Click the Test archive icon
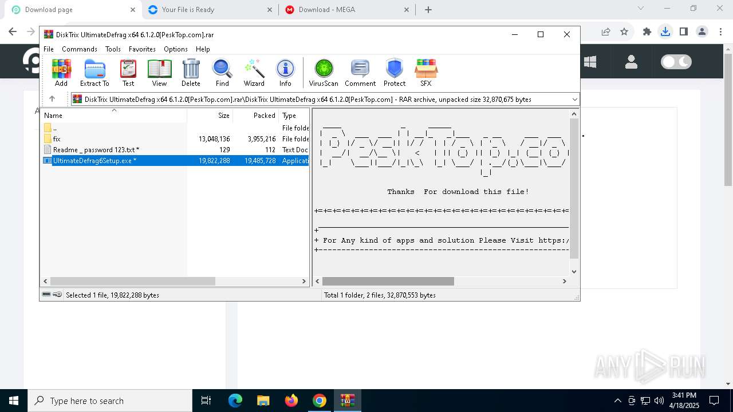The height and width of the screenshot is (412, 733). (128, 73)
